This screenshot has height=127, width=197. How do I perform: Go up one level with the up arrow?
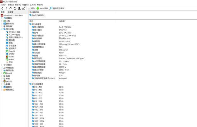point(11,8)
